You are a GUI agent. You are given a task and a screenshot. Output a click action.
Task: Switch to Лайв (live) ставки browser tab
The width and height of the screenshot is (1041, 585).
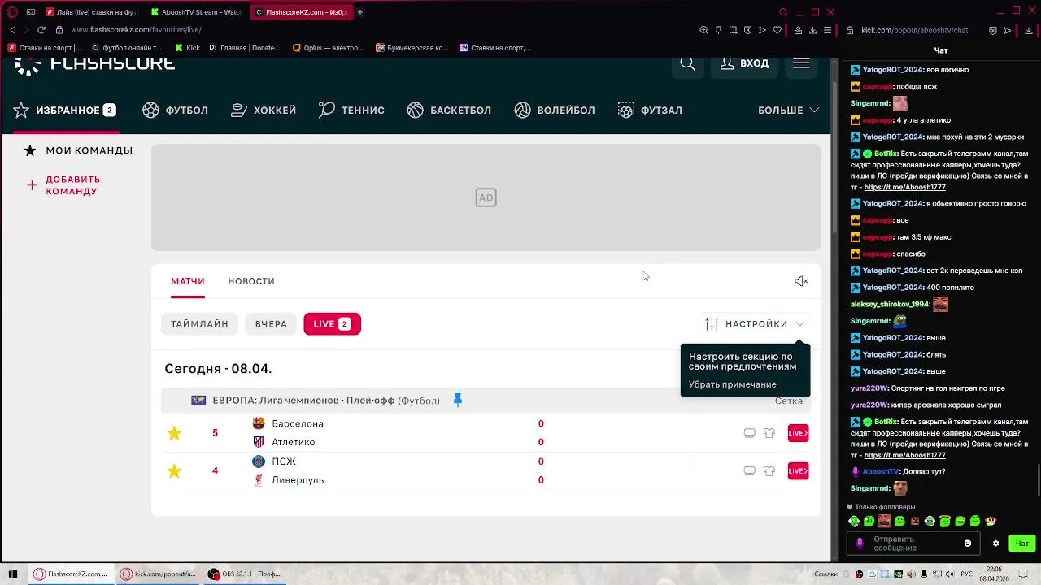(92, 12)
